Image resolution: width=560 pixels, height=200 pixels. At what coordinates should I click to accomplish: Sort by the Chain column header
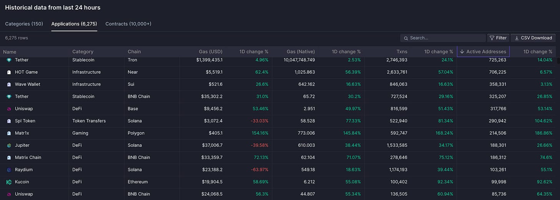(134, 52)
